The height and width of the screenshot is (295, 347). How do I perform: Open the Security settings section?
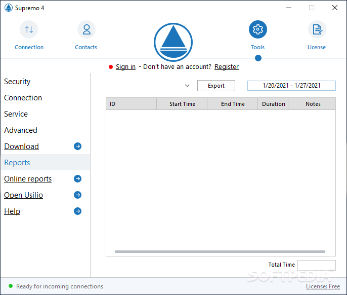[17, 82]
